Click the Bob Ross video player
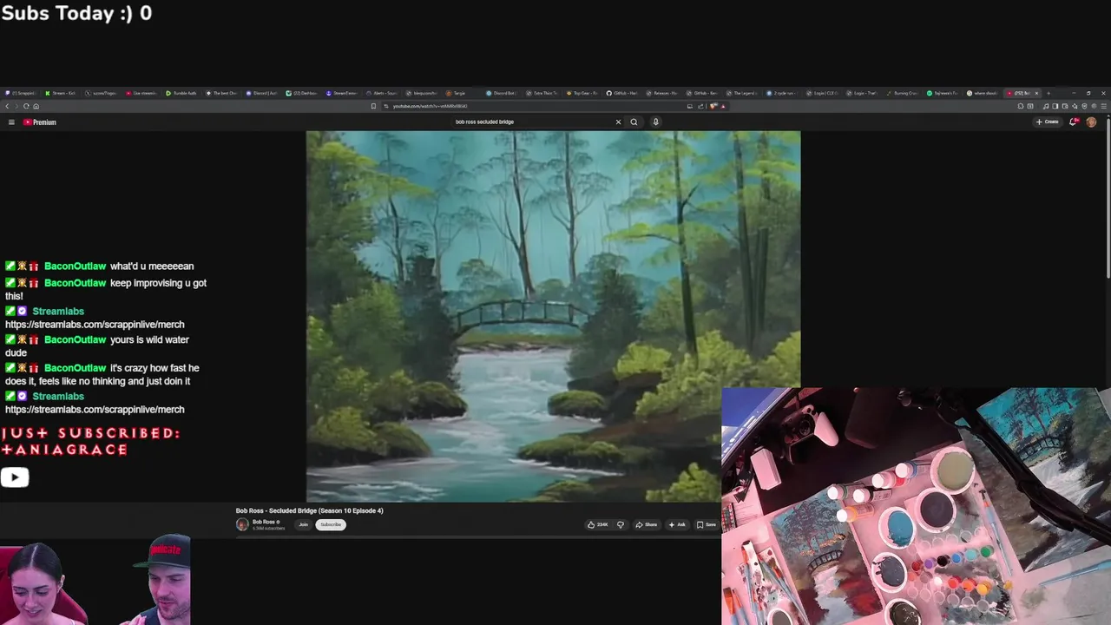Viewport: 1111px width, 625px height. pos(553,316)
